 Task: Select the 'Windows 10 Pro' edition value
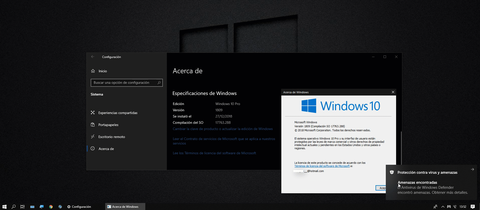point(228,104)
